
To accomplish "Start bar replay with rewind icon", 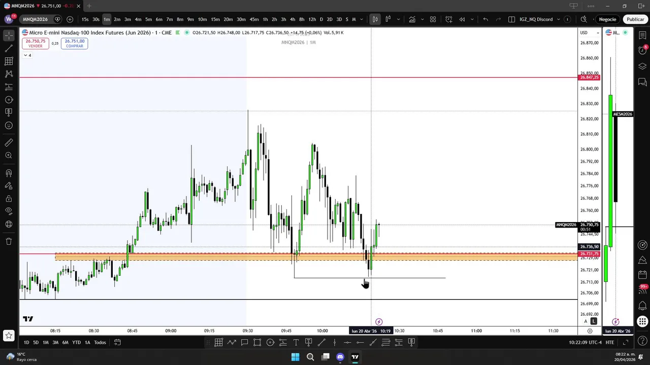I will (462, 19).
